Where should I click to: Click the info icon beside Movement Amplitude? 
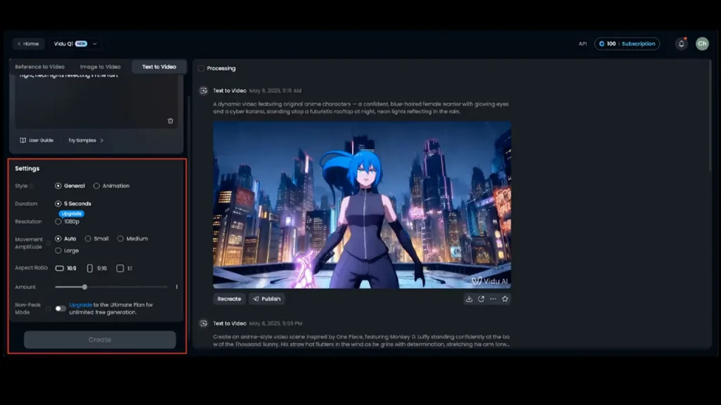[49, 243]
